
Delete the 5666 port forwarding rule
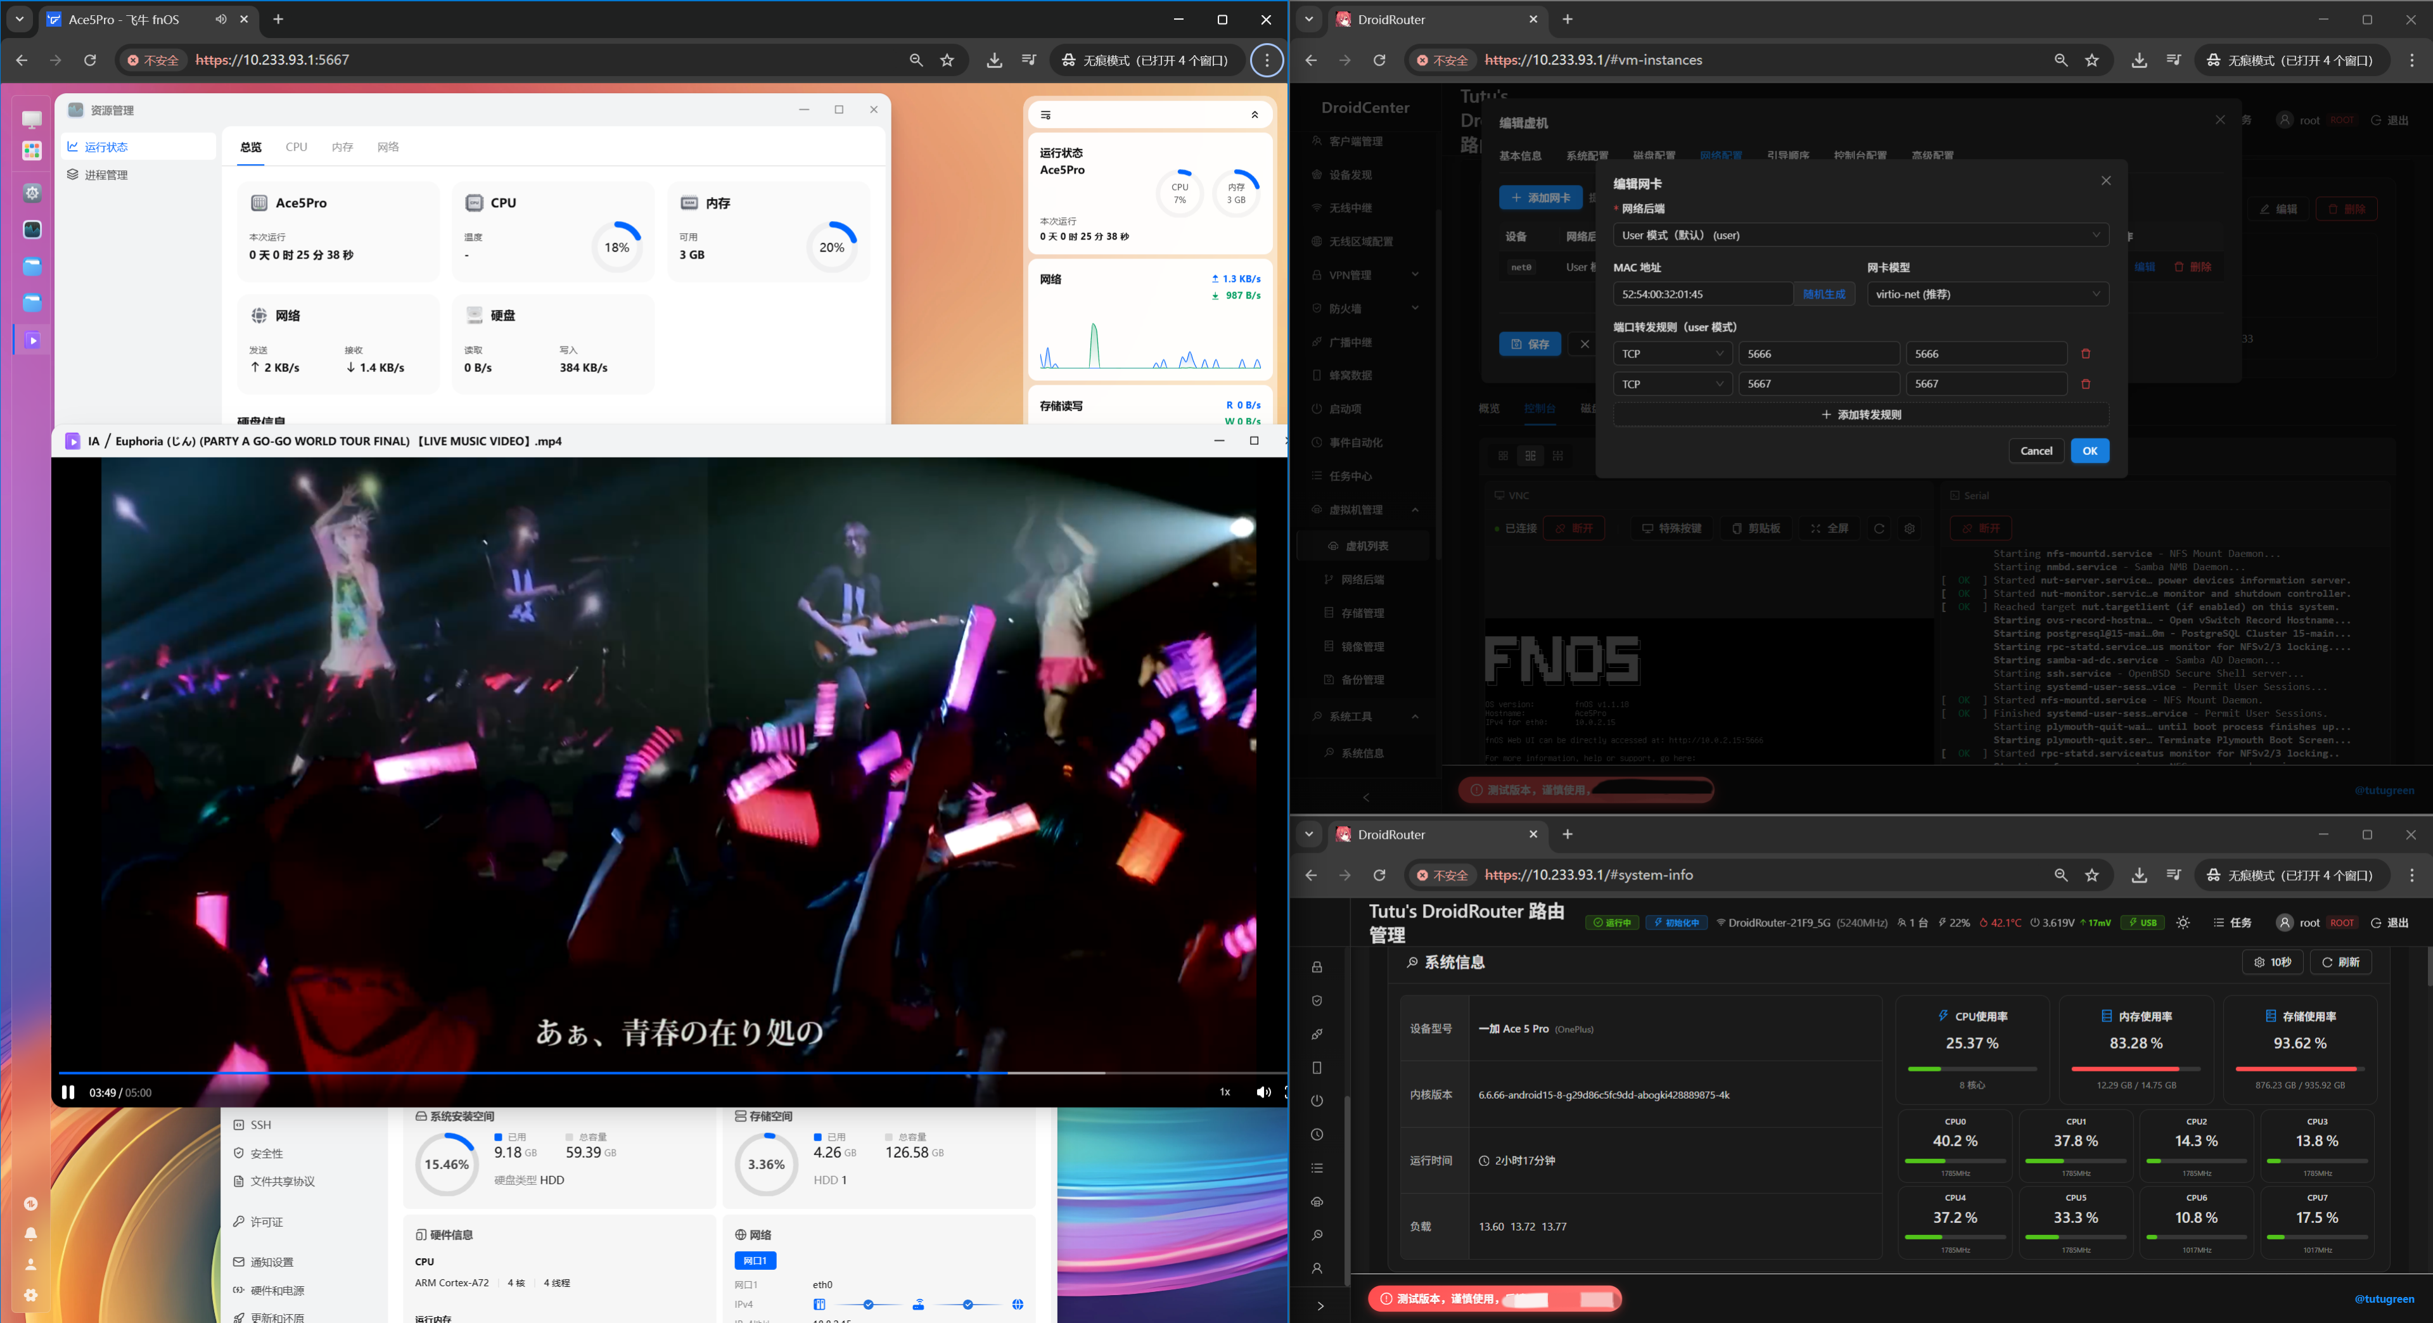click(x=2085, y=354)
